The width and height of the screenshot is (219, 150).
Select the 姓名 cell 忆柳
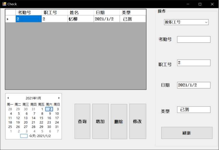[x=80, y=19]
